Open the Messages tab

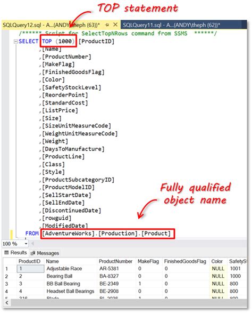pos(45,253)
